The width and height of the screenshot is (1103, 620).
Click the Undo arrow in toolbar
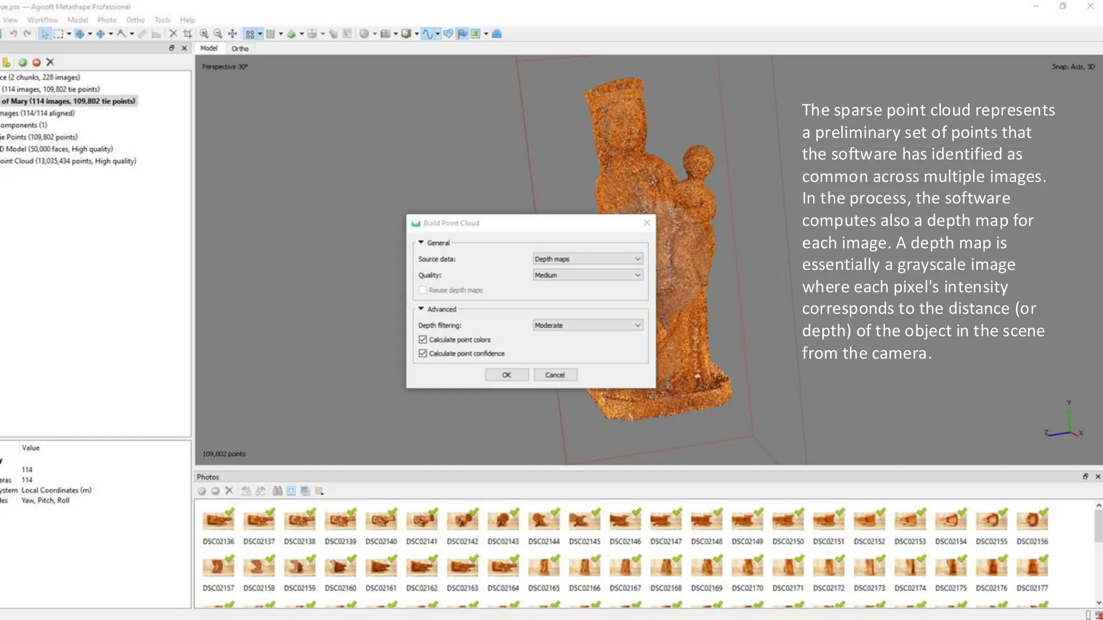[13, 33]
